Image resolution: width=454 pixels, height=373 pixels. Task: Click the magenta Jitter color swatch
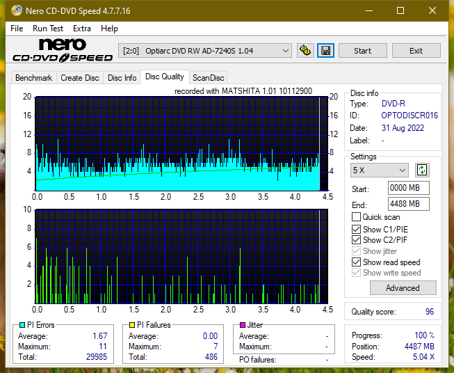coord(243,325)
